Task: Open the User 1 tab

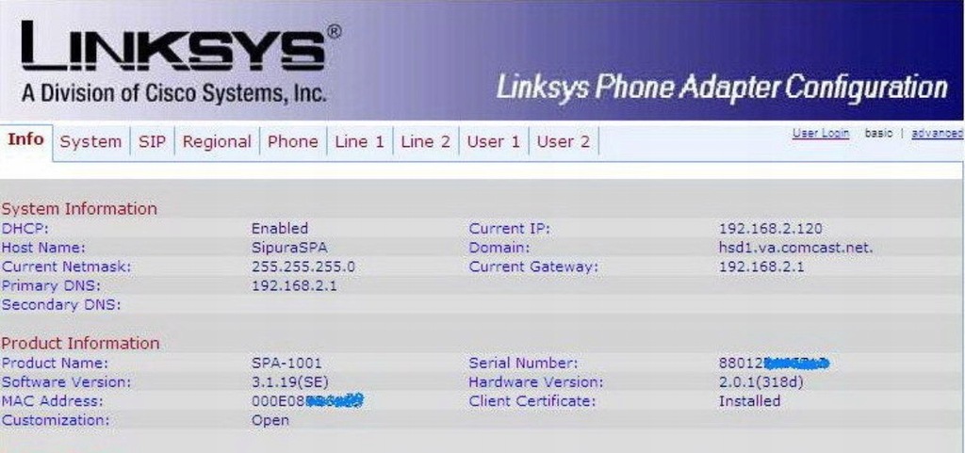Action: pos(493,142)
